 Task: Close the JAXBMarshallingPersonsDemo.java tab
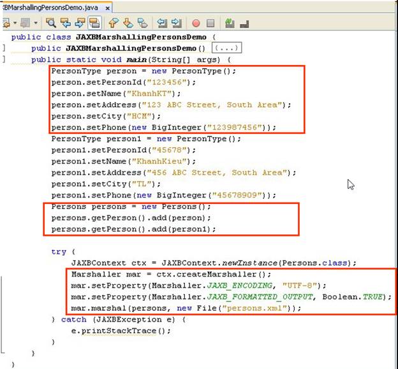[108, 8]
